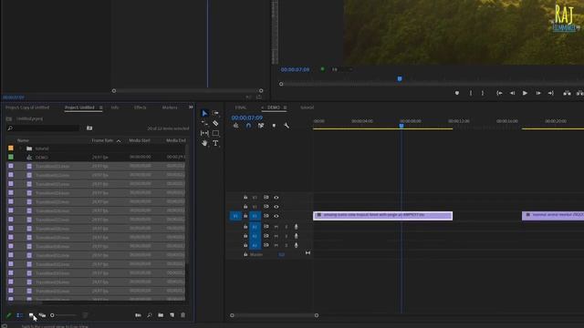584x328 pixels.
Task: Select the Rectangle shape tool
Action: click(x=215, y=133)
